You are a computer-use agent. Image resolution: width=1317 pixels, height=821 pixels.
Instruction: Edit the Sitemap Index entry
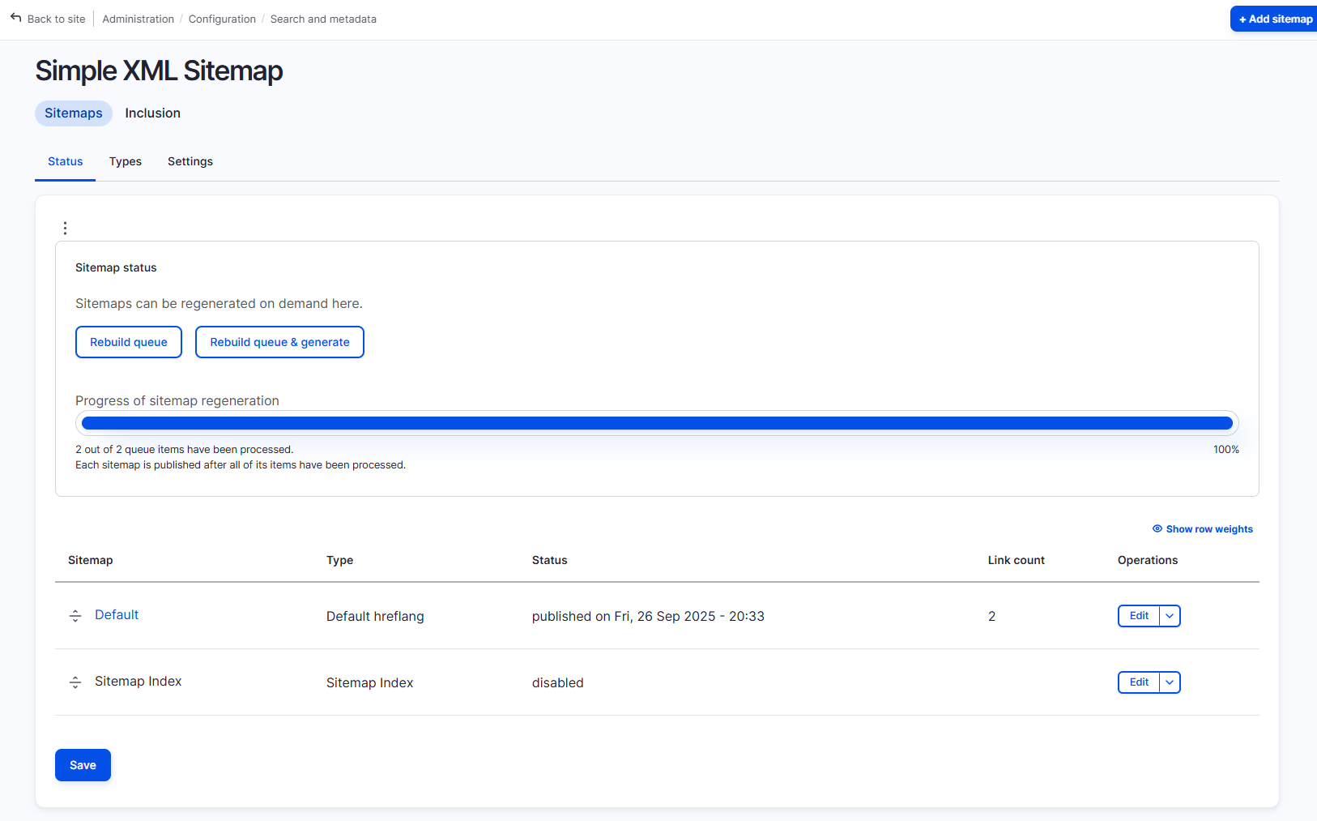[1138, 682]
